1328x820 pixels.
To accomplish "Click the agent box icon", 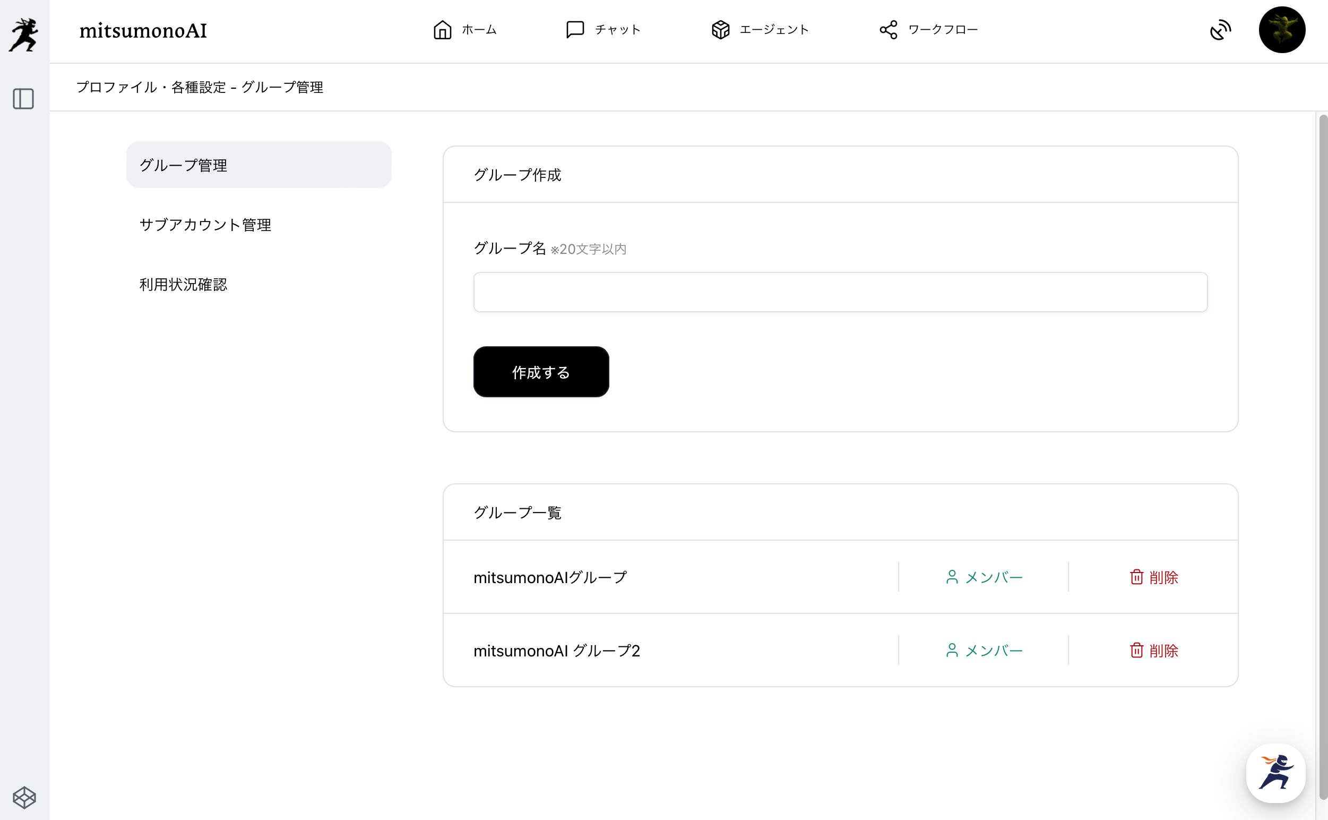I will tap(720, 30).
